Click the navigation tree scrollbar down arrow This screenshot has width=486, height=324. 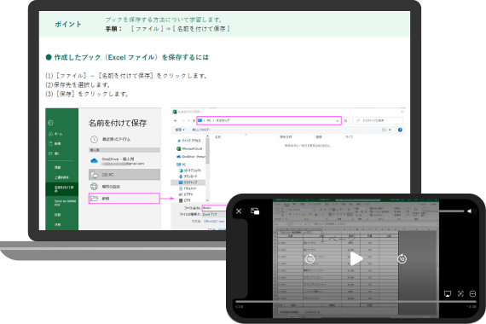pyautogui.click(x=207, y=200)
